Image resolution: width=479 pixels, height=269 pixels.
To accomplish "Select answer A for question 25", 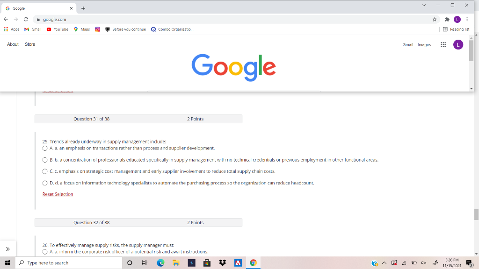I will 45,147.
